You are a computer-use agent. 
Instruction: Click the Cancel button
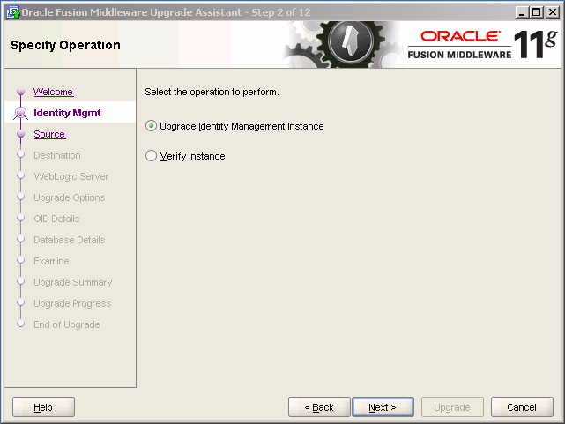[522, 407]
